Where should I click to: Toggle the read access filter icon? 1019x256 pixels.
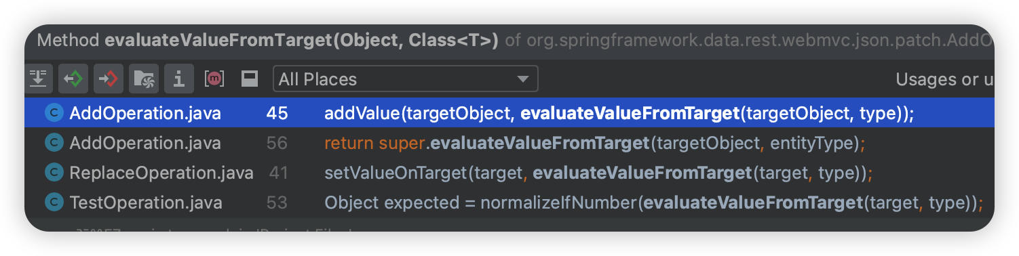73,79
